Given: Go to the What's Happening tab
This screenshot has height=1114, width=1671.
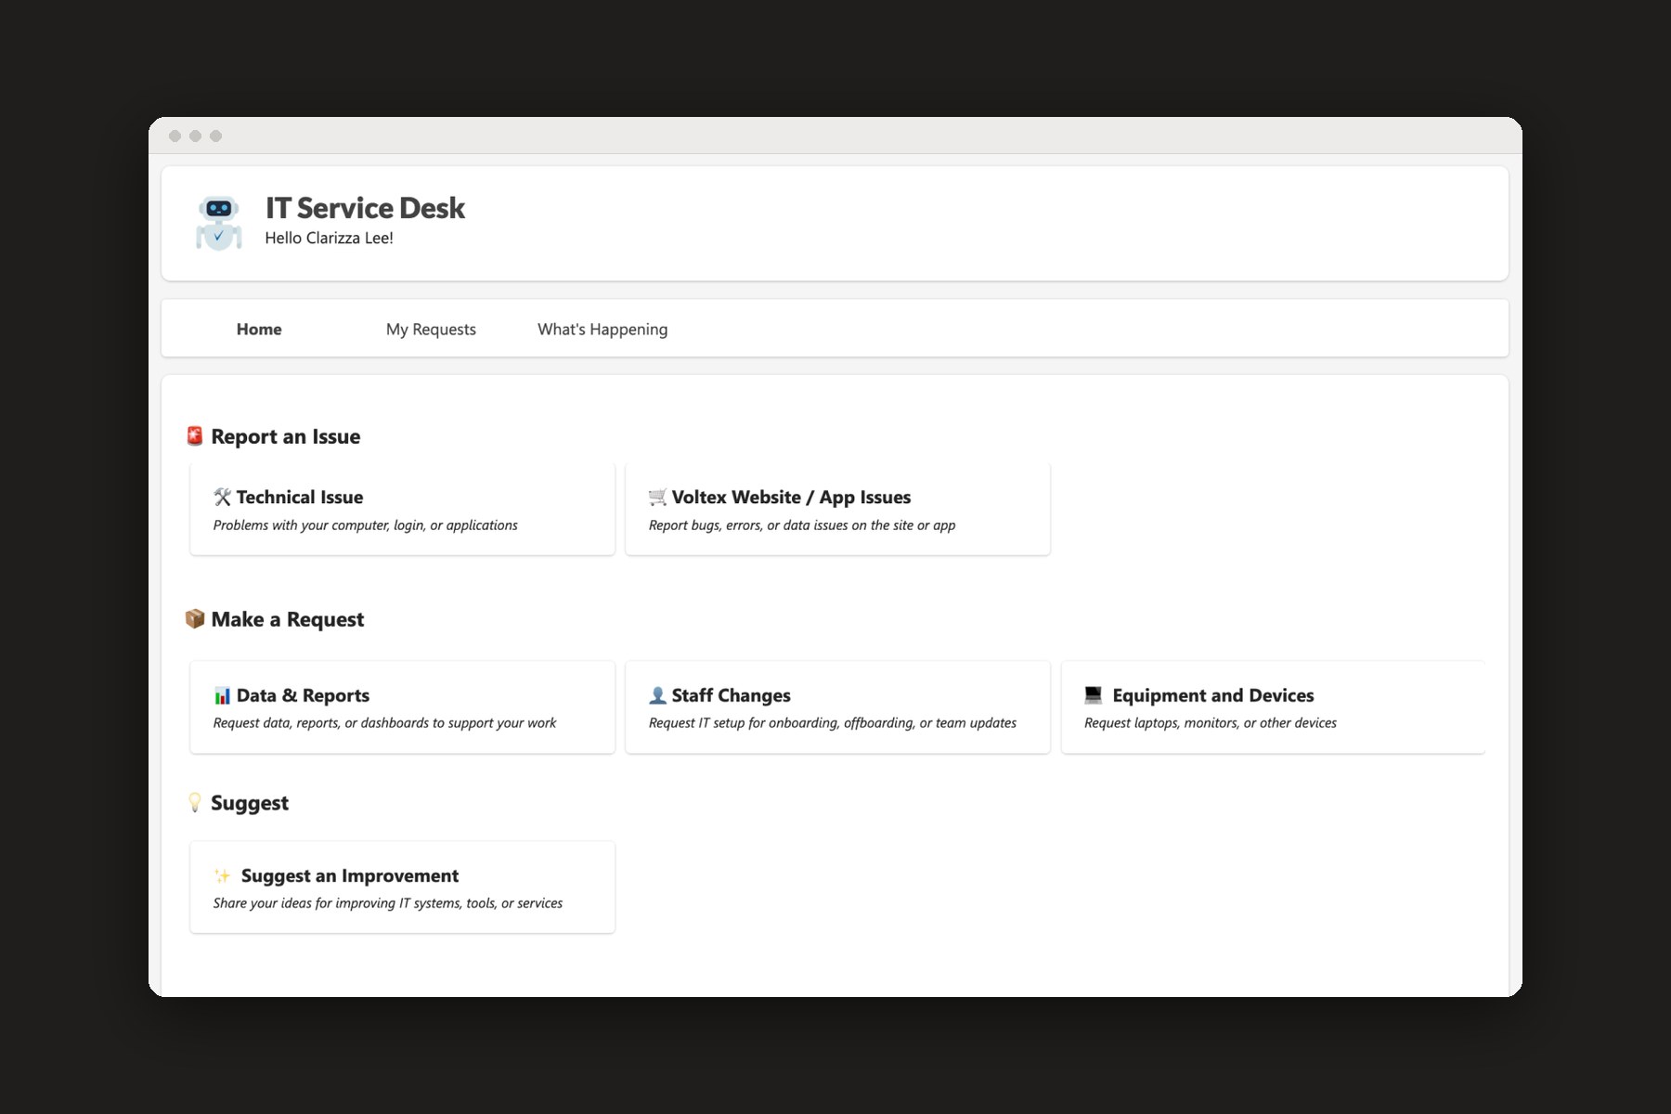Looking at the screenshot, I should [602, 329].
